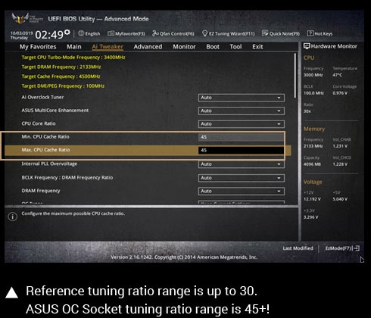Click the English language label

click(92, 33)
